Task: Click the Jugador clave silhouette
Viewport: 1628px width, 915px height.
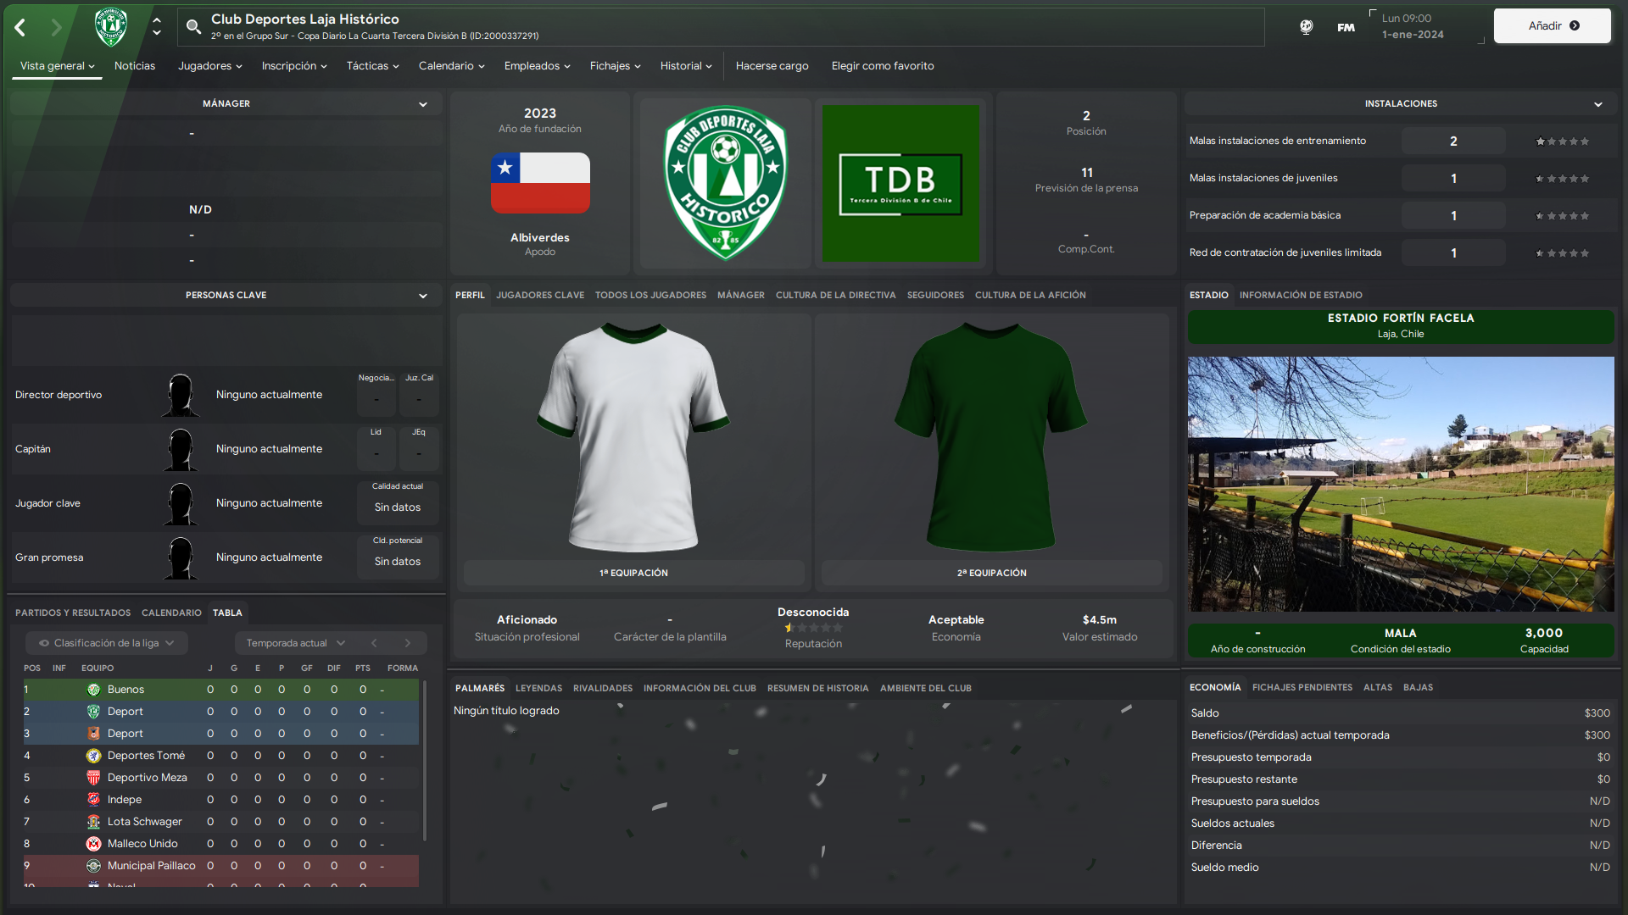Action: (181, 503)
